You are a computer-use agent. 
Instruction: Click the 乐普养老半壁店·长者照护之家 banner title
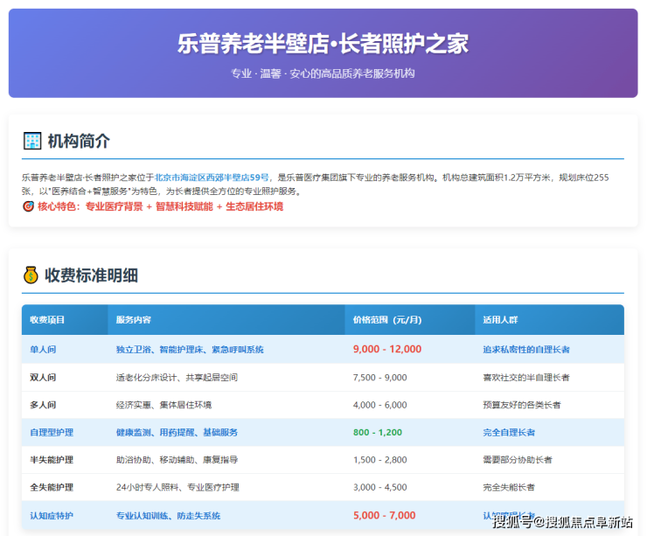tap(323, 44)
